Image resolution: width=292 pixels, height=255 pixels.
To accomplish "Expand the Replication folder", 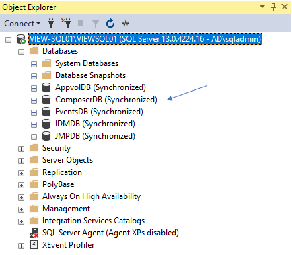I will pos(21,174).
